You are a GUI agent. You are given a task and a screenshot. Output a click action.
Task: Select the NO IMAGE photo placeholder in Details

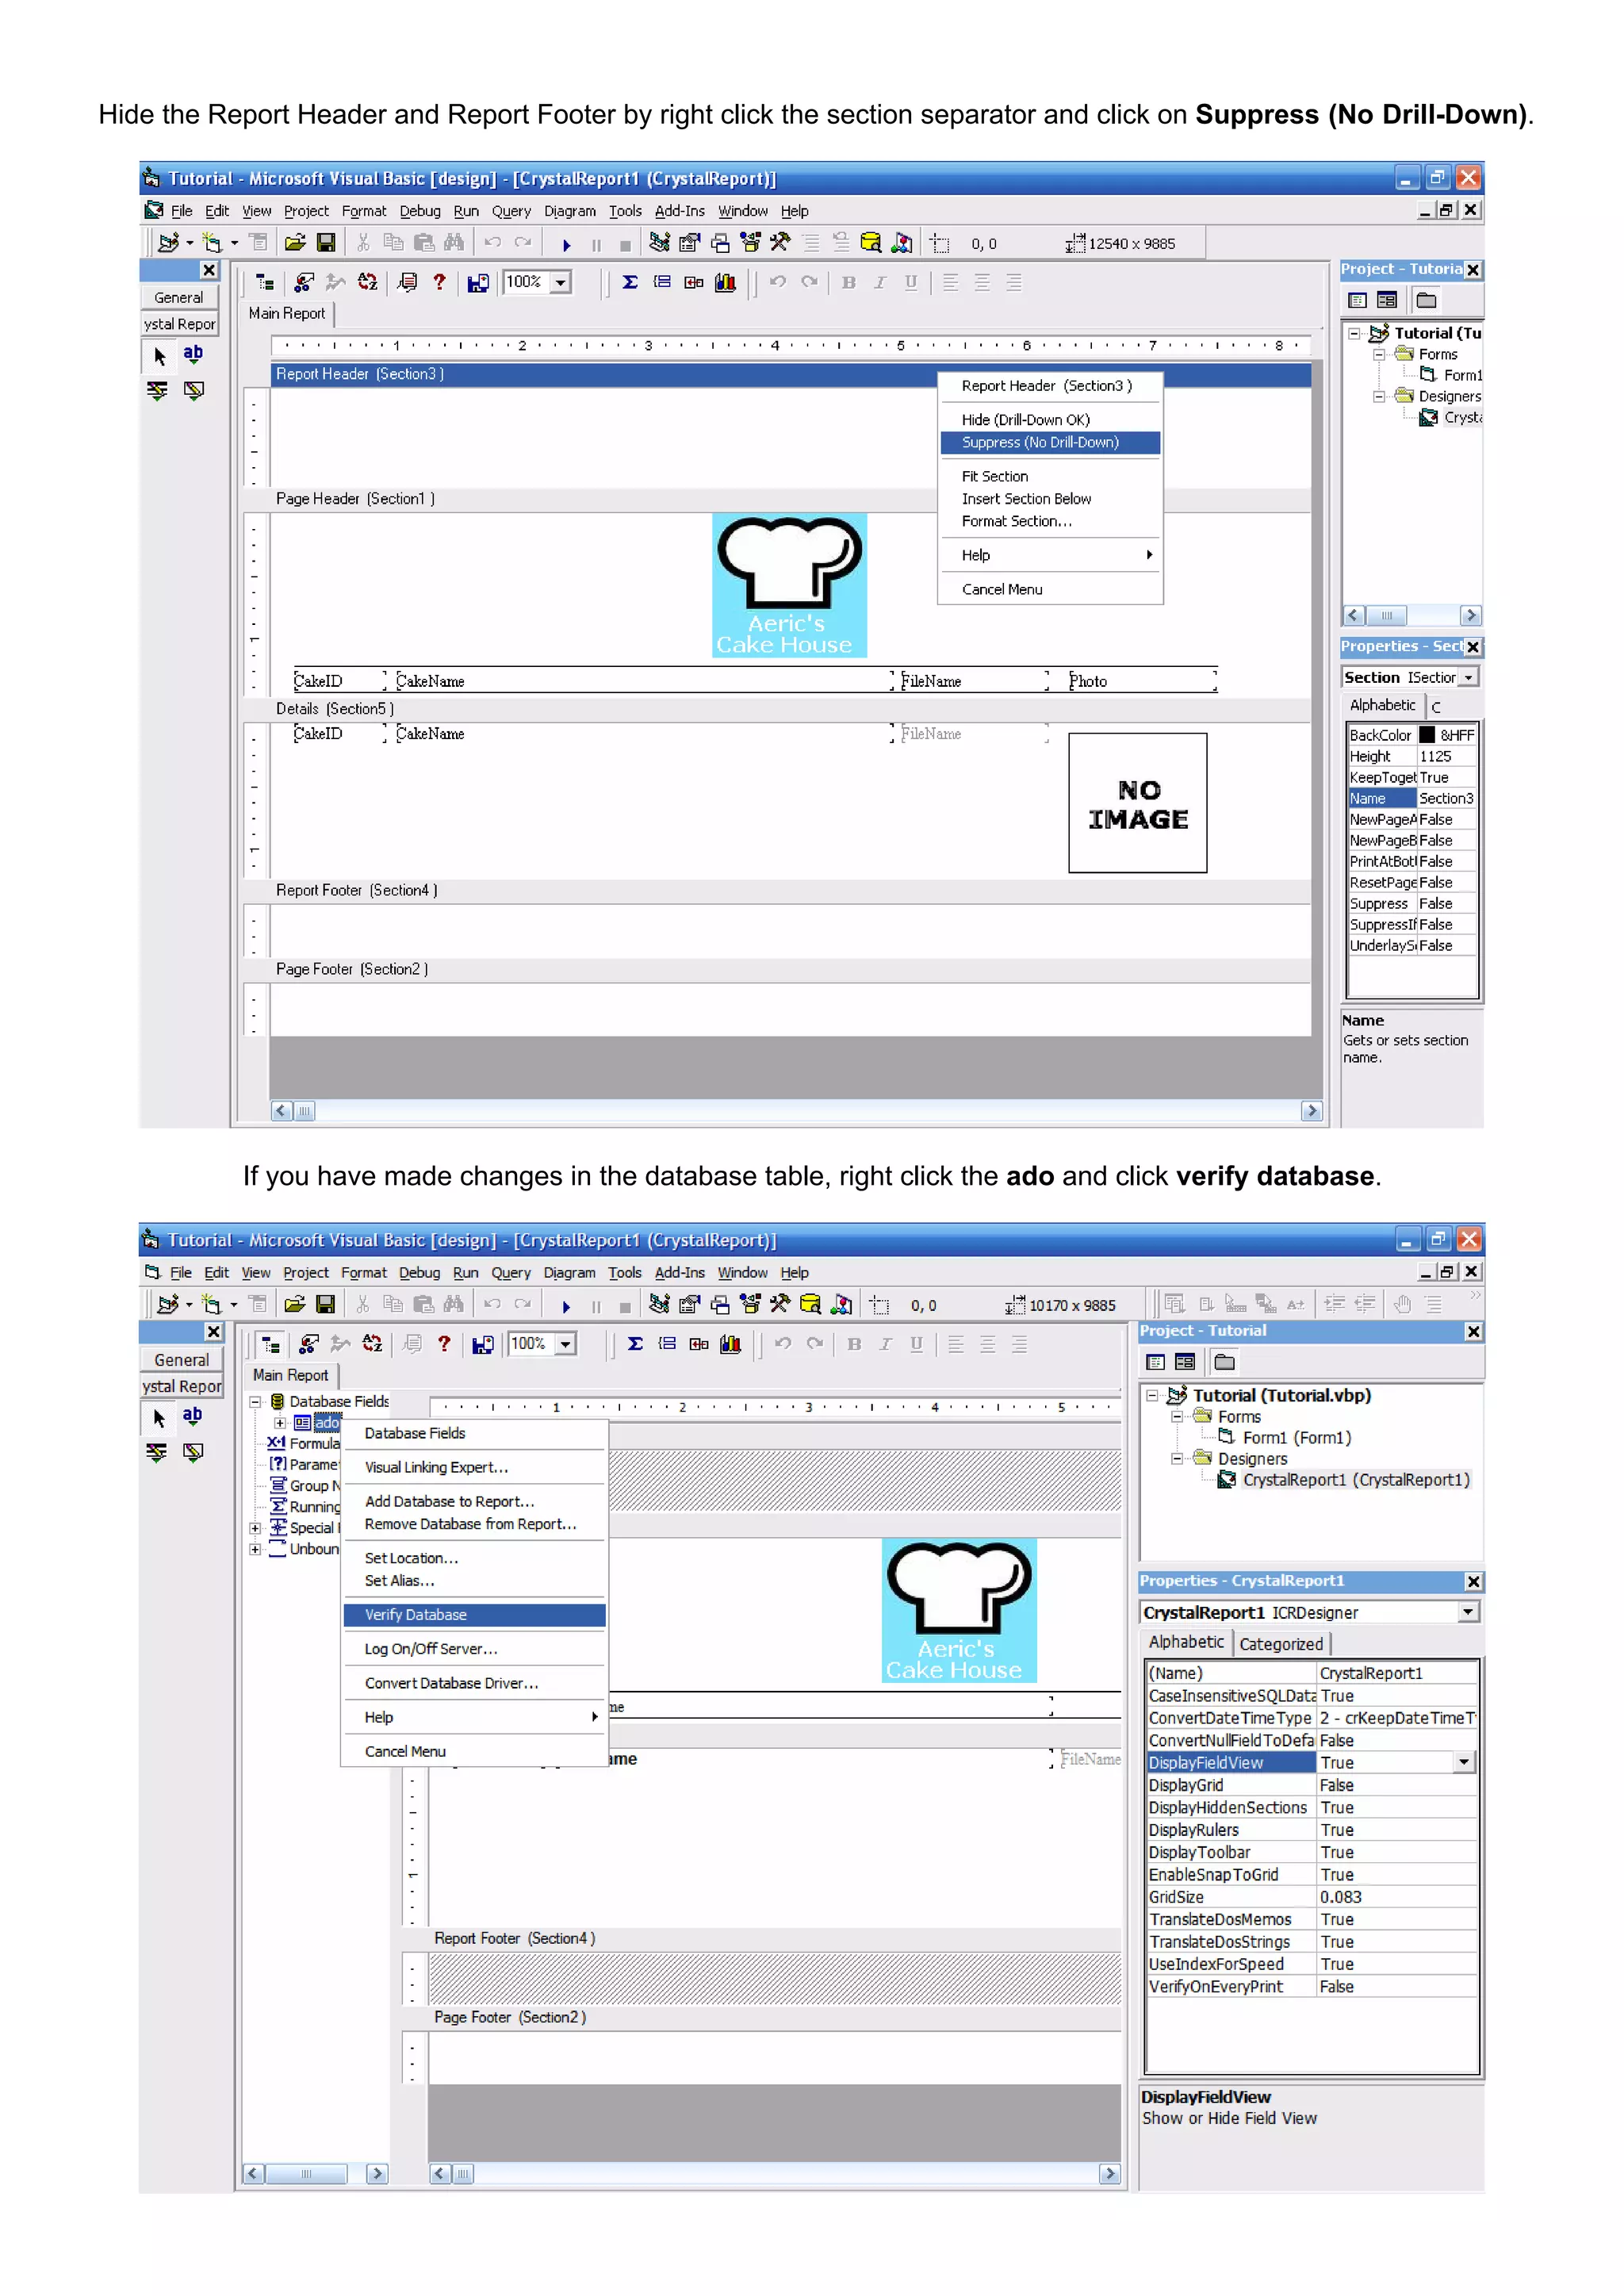(x=1137, y=803)
